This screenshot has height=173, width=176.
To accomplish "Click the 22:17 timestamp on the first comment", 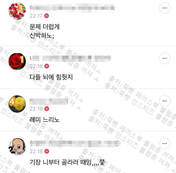I will 36,16.
